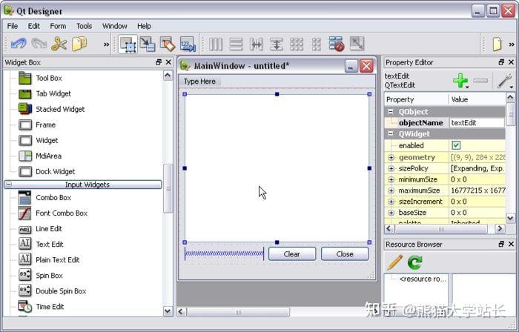Image resolution: width=519 pixels, height=332 pixels.
Task: Close the Property Editor panel
Action: (511, 62)
